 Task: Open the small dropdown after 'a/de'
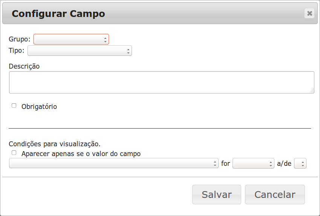[x=301, y=164]
